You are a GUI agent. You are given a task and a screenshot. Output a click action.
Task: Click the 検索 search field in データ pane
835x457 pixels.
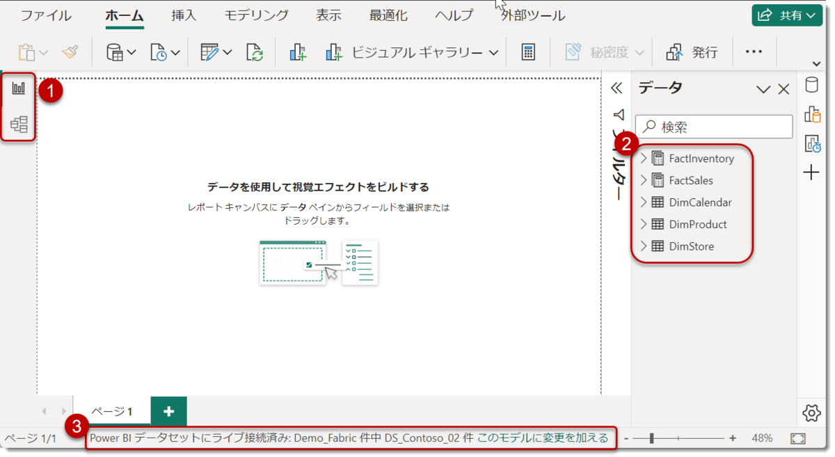click(714, 127)
